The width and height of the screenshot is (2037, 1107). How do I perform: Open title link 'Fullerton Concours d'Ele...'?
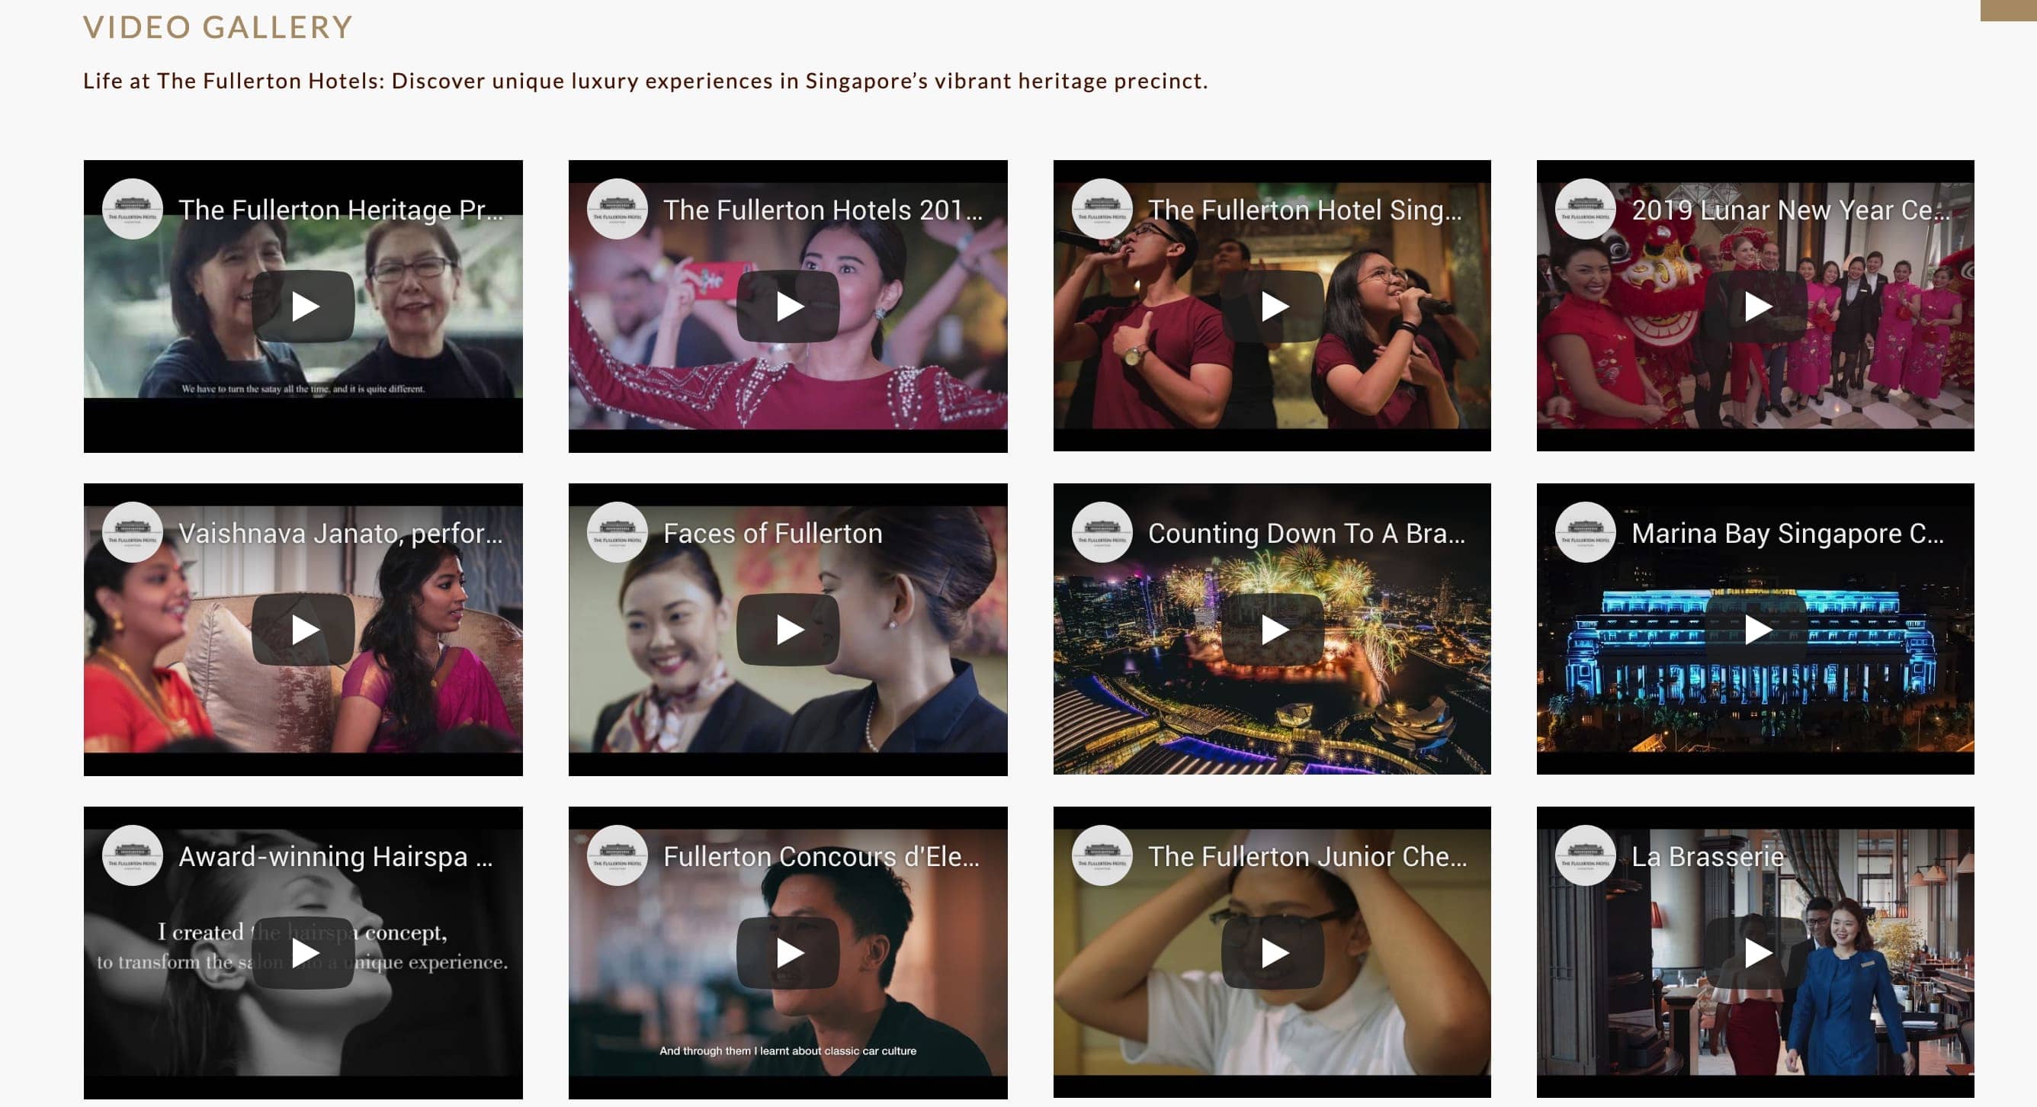point(822,857)
